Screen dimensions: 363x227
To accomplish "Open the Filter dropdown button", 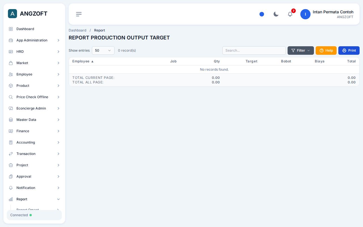I will (x=301, y=51).
